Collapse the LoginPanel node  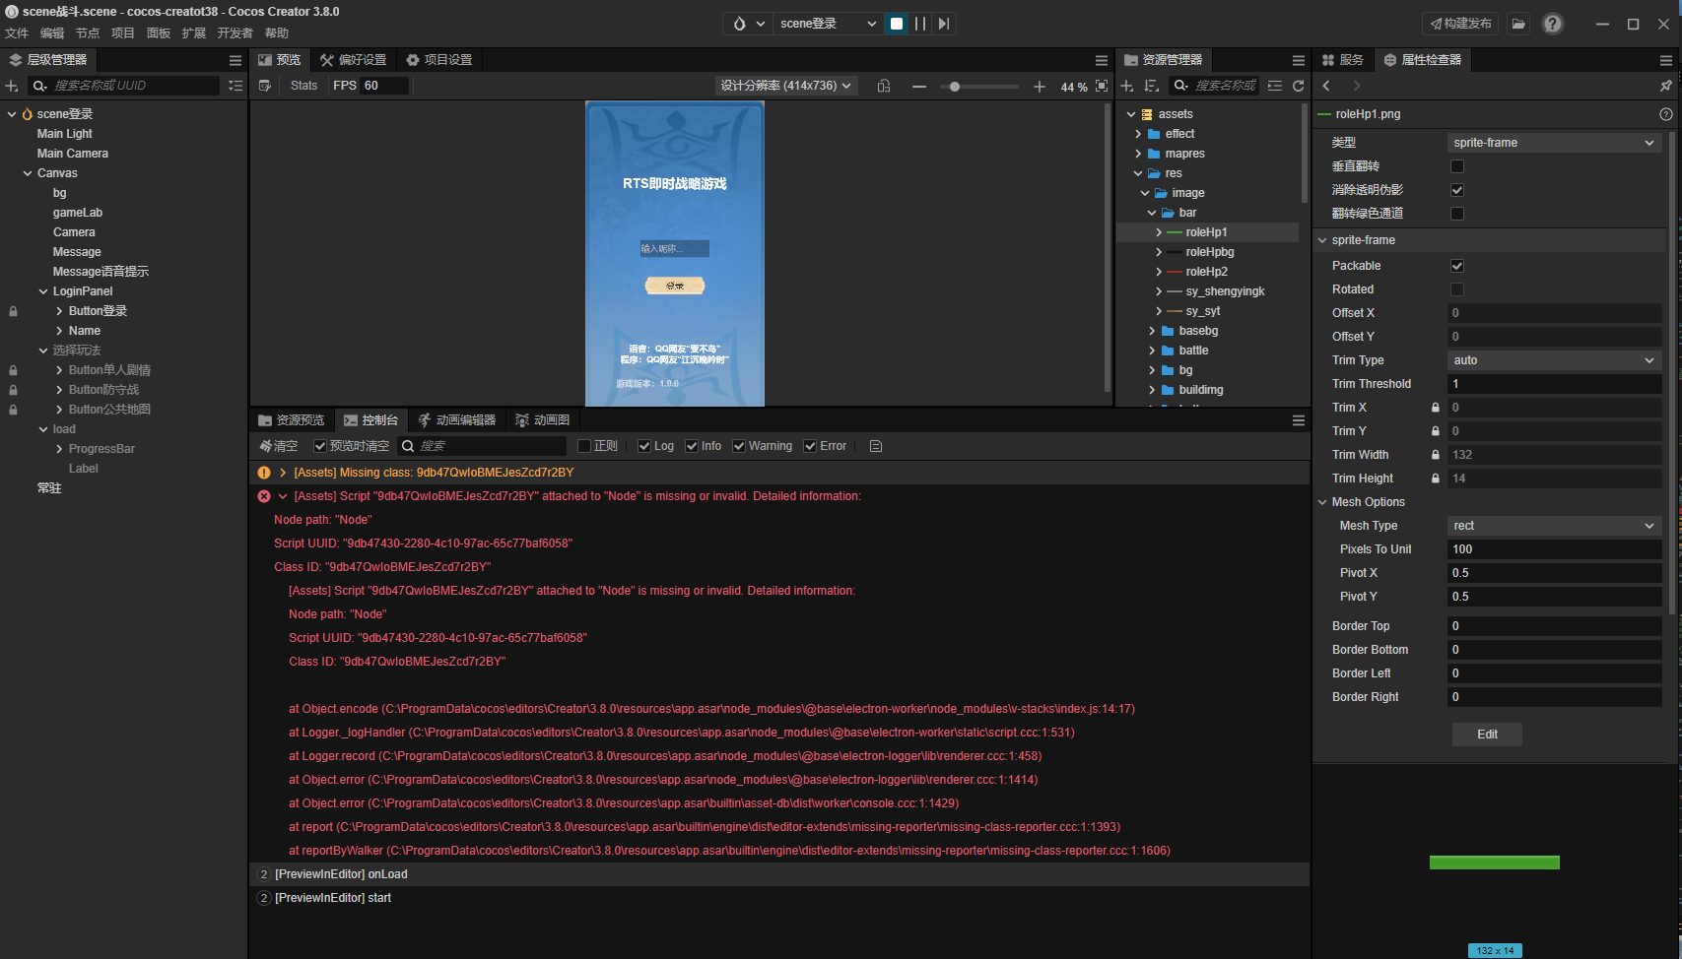[43, 291]
